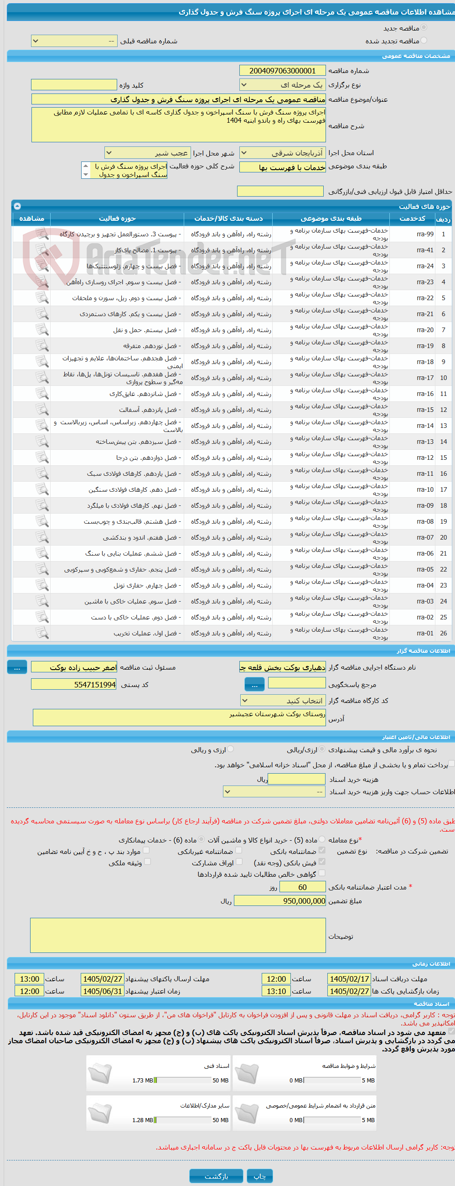Open view icon for row rra-05
Viewport: 455px width, 1186px height.
(42, 569)
